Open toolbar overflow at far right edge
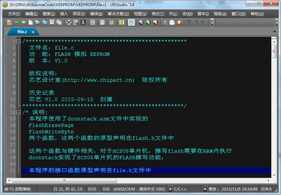281x195 pixels. pos(277,22)
